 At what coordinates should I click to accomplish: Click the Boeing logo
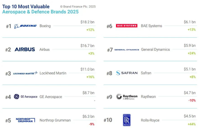25,26
